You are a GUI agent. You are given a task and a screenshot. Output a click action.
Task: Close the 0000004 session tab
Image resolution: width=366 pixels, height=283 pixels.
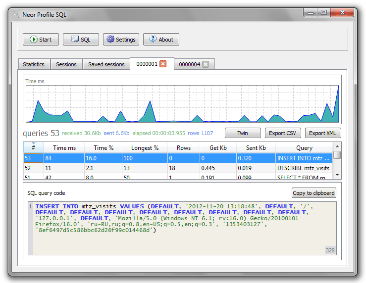pyautogui.click(x=206, y=64)
